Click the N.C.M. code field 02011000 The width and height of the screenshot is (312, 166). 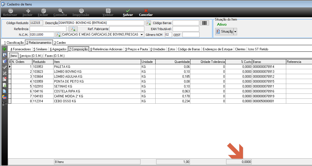[42, 34]
